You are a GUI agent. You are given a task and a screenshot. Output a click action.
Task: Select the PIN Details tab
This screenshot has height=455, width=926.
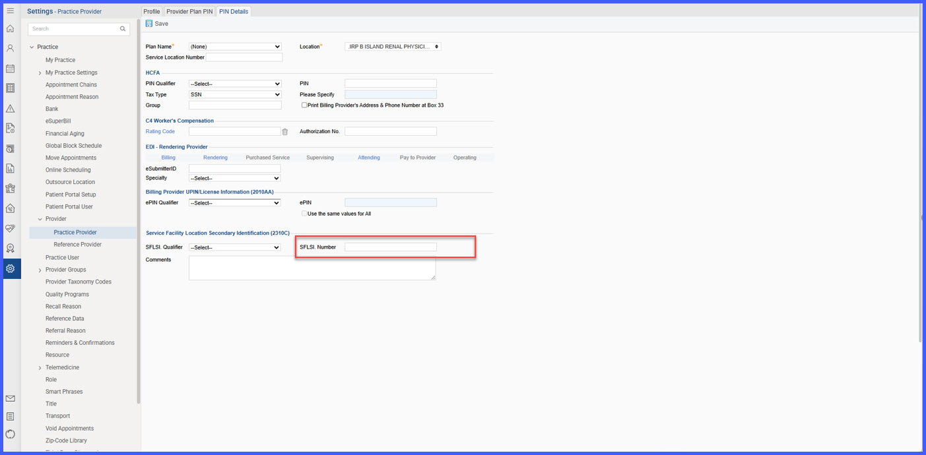click(x=234, y=11)
